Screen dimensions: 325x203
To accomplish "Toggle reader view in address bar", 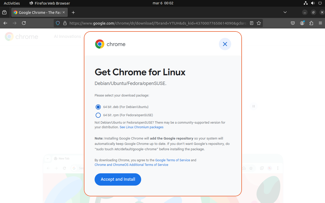I will click(x=252, y=23).
